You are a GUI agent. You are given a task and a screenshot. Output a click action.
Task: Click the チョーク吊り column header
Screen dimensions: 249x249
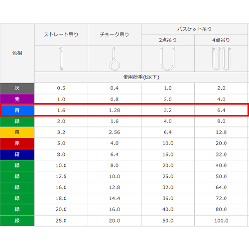115,35
